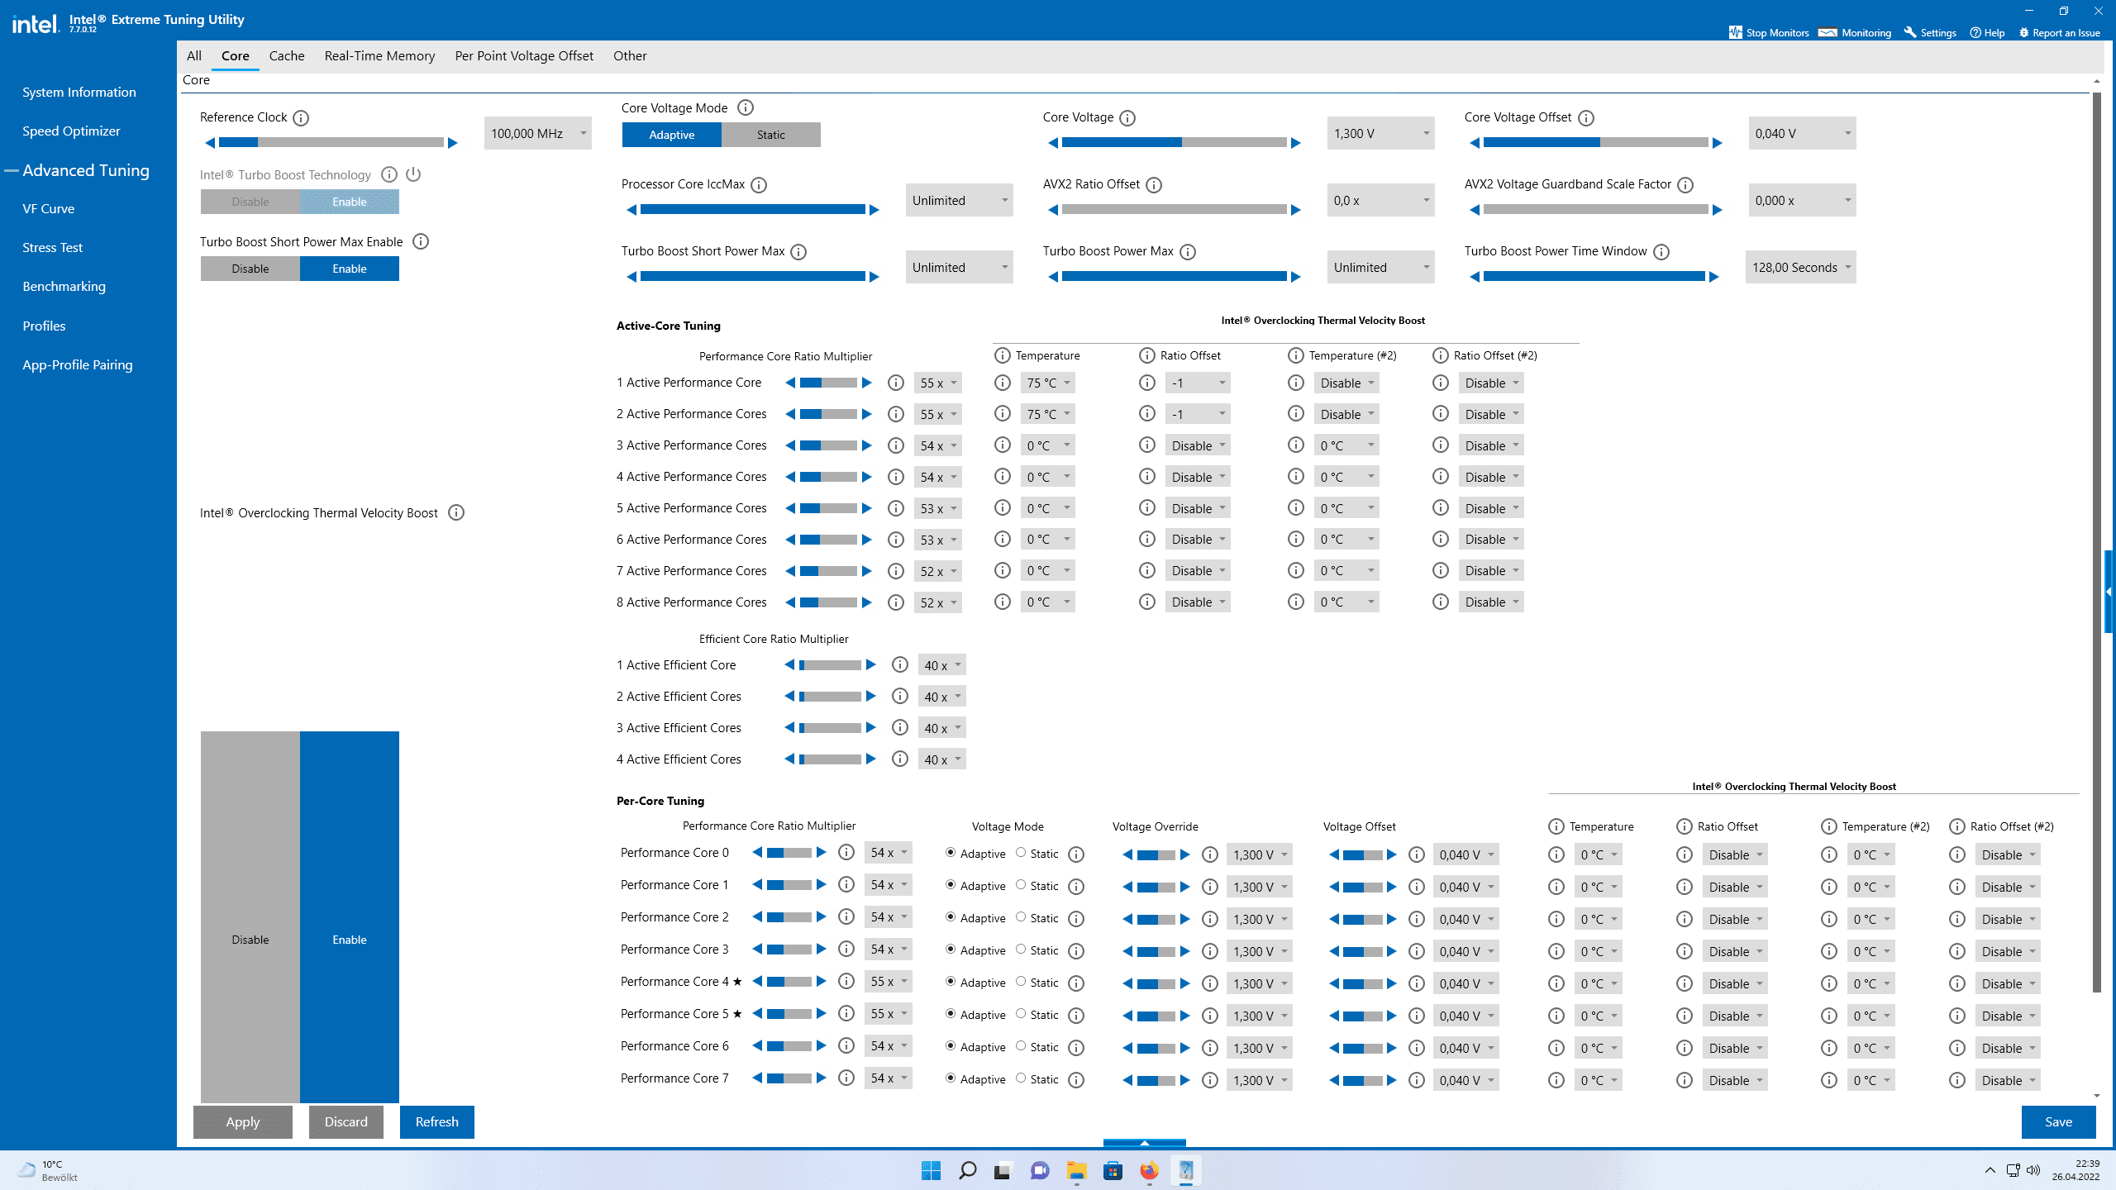
Task: Show info for Overclocking Thermal Velocity Boost left label
Action: pyautogui.click(x=456, y=512)
